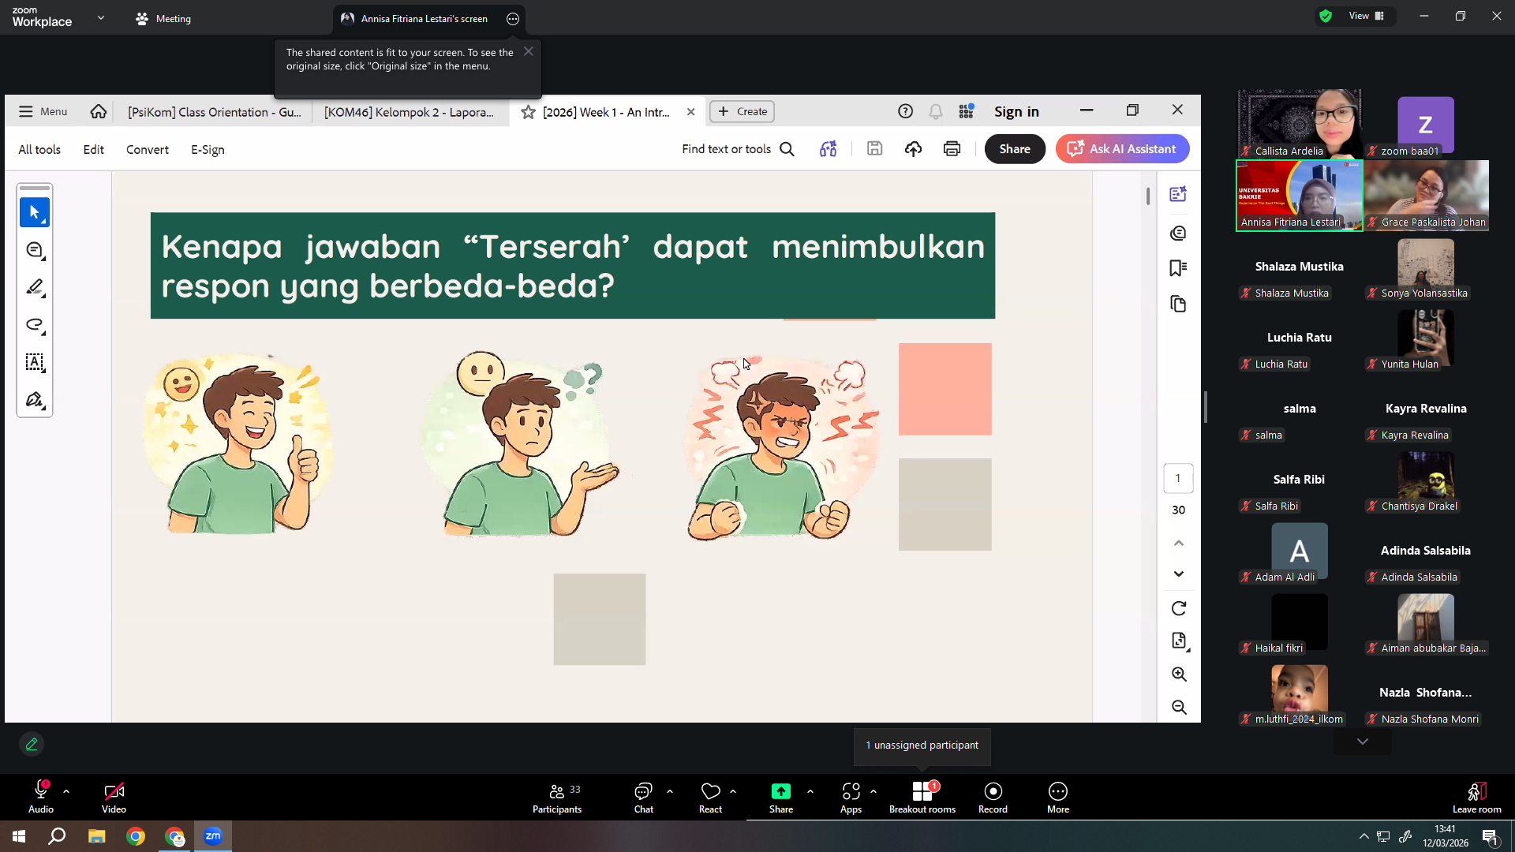
Task: Choose the highlighter pen tool
Action: [x=35, y=287]
